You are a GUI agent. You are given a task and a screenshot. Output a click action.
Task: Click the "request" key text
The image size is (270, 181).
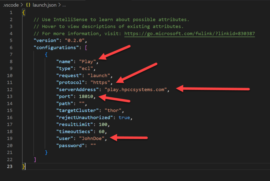tap(69, 76)
